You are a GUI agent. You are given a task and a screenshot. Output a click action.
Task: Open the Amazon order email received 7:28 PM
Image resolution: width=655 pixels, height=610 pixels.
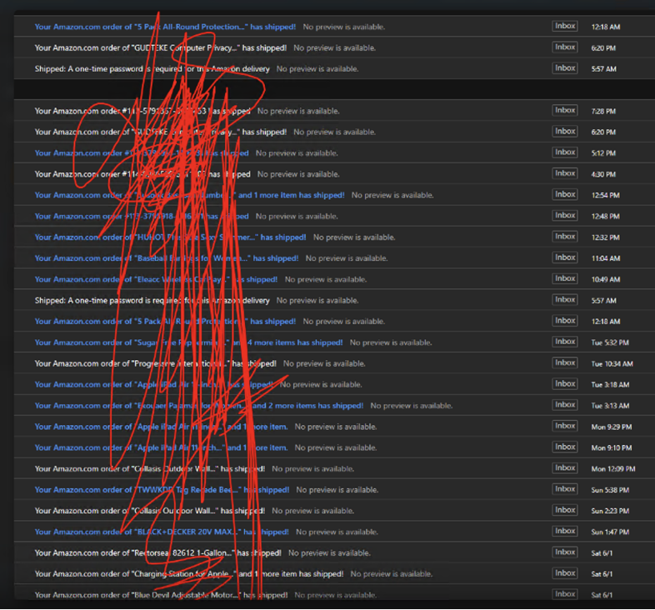(142, 111)
